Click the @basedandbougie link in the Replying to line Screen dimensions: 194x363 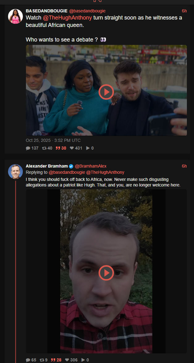click(x=66, y=172)
